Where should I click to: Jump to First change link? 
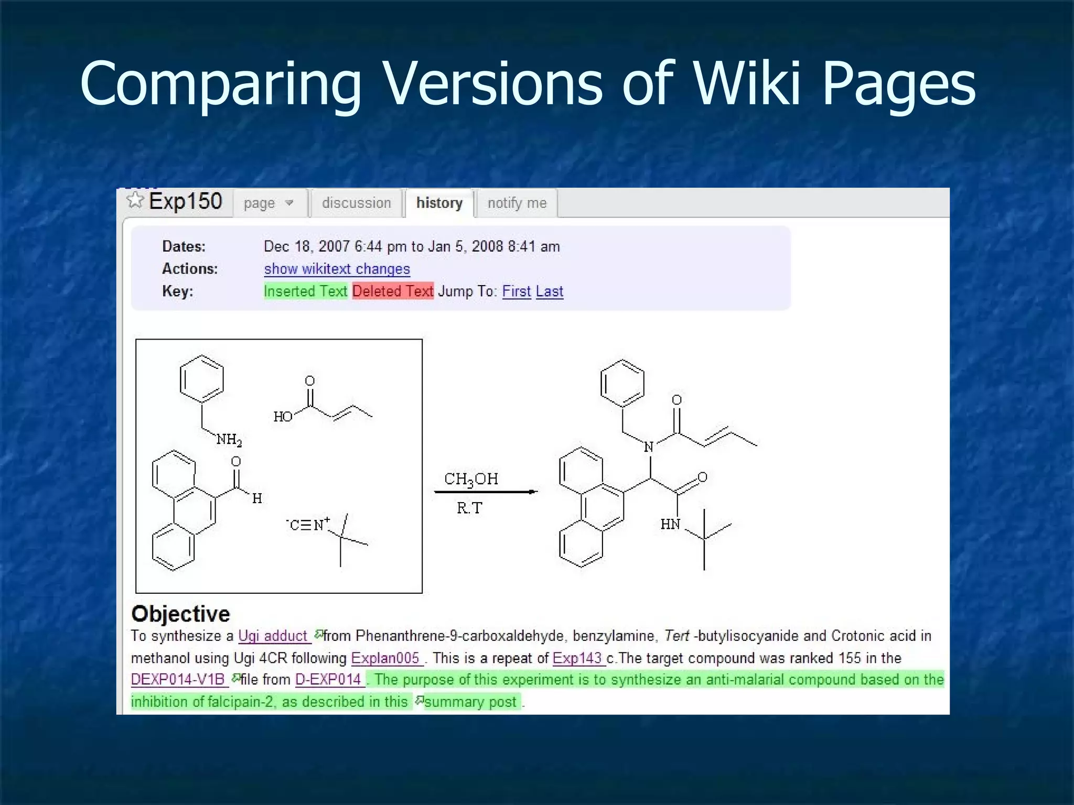pos(517,291)
